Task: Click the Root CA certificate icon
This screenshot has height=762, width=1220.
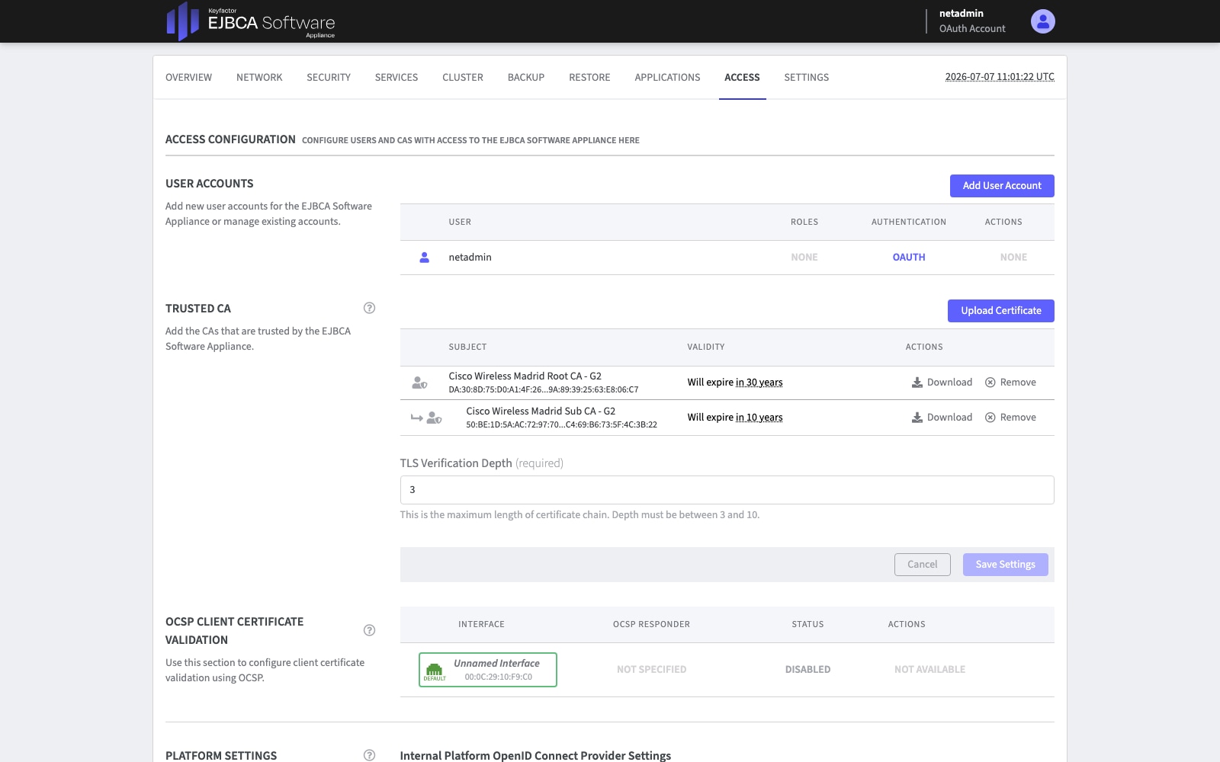Action: pos(419,383)
